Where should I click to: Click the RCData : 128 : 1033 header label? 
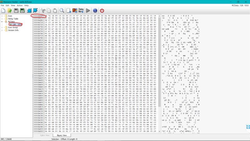(x=240, y=5)
